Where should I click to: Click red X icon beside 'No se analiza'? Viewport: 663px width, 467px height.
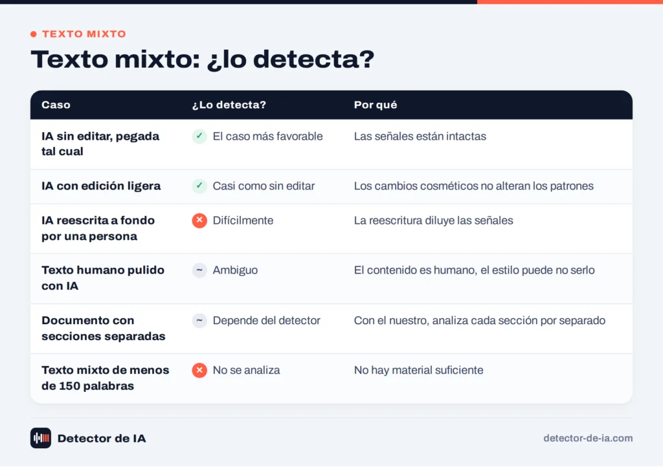pyautogui.click(x=199, y=371)
